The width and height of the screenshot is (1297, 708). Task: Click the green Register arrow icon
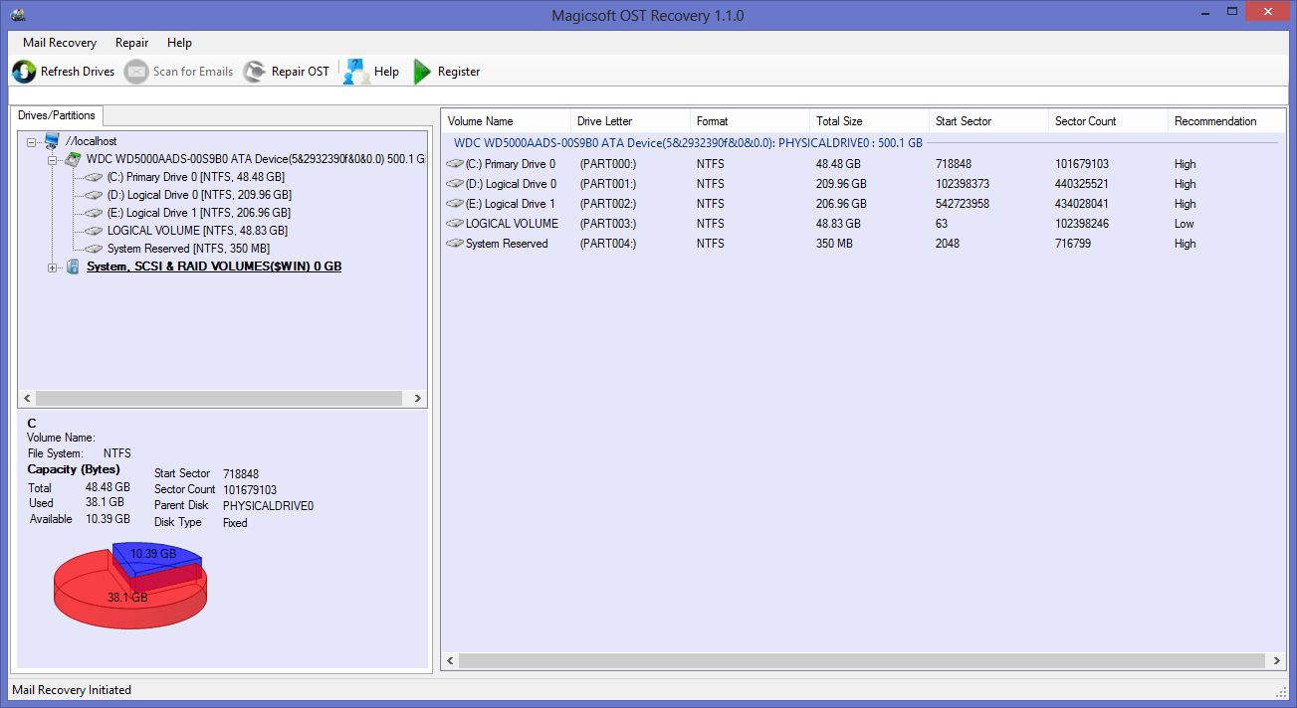pos(421,71)
